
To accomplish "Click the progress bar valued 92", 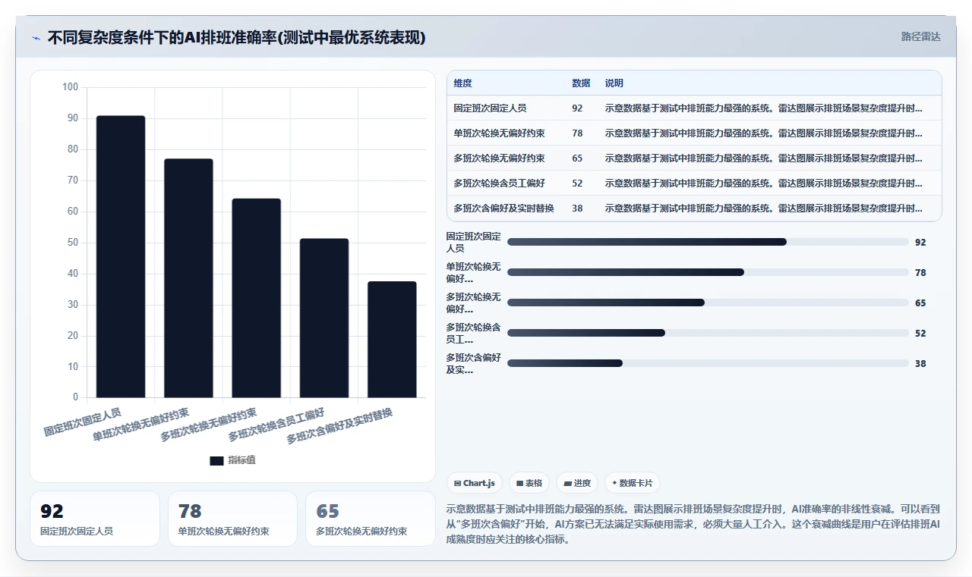I will pyautogui.click(x=708, y=242).
